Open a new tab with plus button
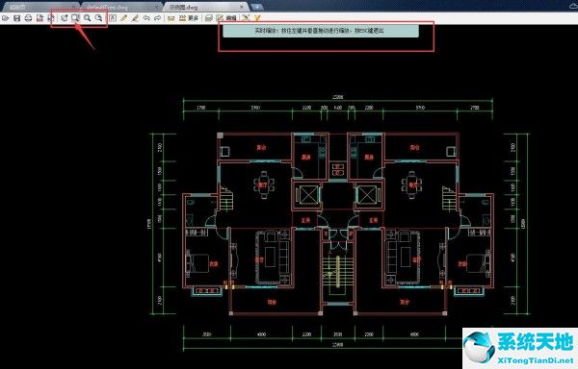Screen dimensions: 578x369 257,7
